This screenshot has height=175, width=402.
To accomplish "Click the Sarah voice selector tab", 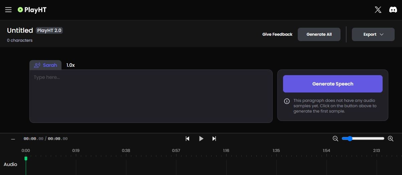I will click(45, 65).
